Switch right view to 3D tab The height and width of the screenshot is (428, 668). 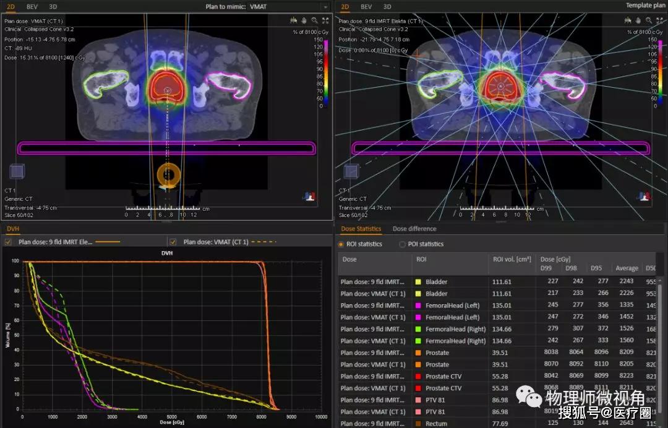(x=387, y=7)
